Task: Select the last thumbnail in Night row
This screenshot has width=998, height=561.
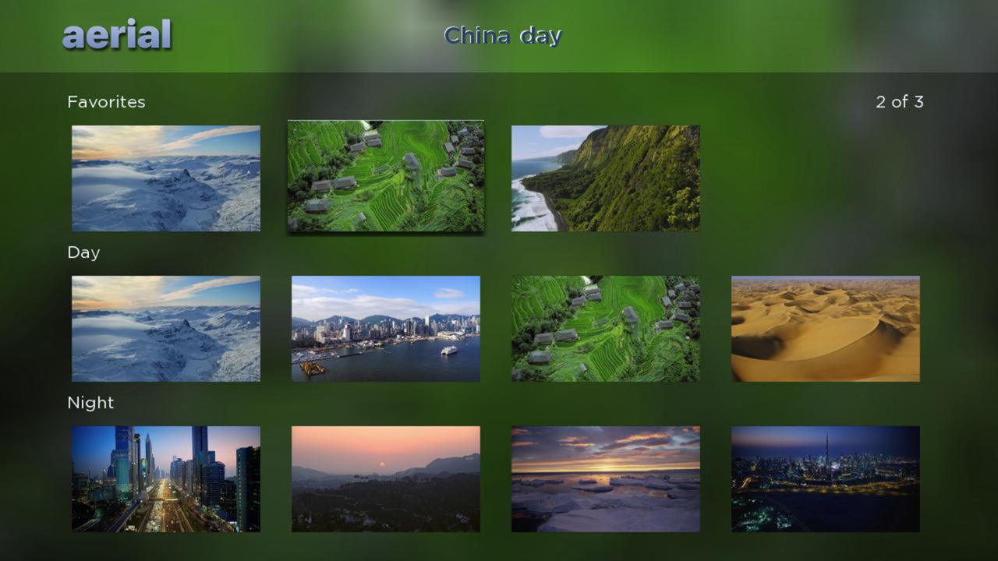Action: (x=825, y=479)
